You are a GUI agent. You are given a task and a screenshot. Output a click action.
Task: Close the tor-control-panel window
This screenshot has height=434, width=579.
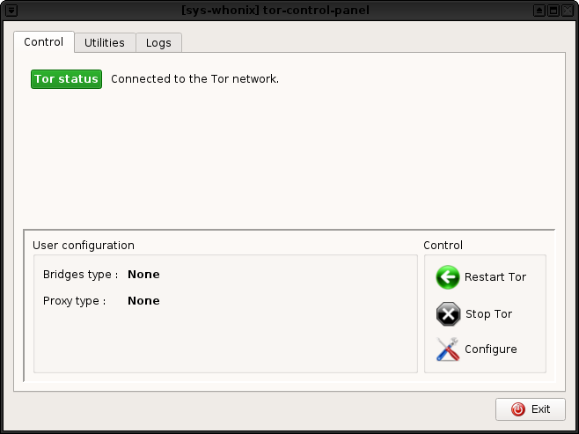click(x=568, y=10)
